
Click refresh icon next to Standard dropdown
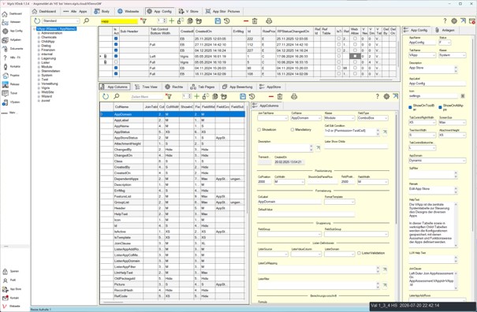click(x=37, y=21)
